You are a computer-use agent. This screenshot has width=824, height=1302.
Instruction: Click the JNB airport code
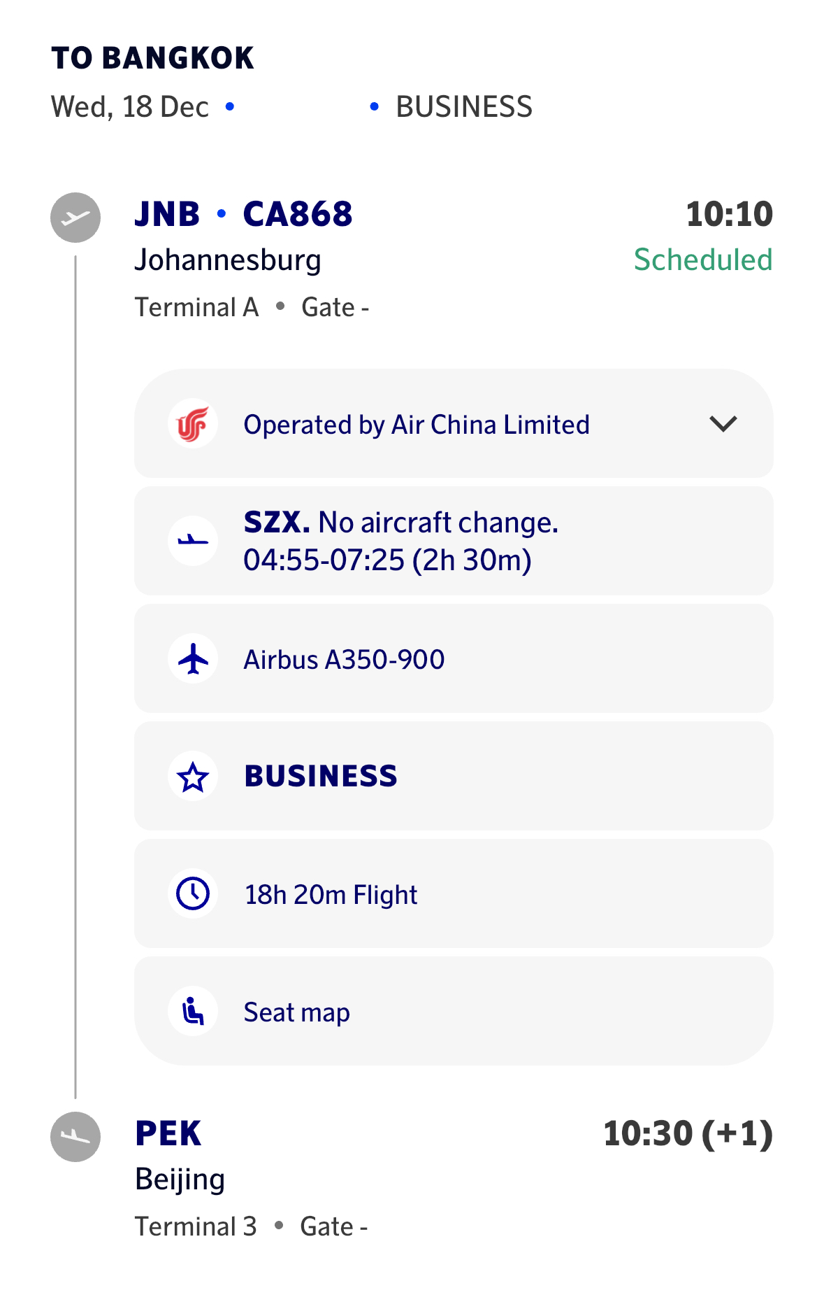[x=167, y=214]
